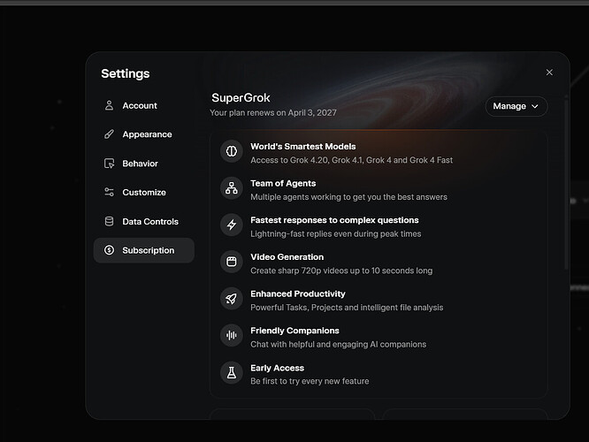
Task: Click the Account person icon
Action: (109, 105)
